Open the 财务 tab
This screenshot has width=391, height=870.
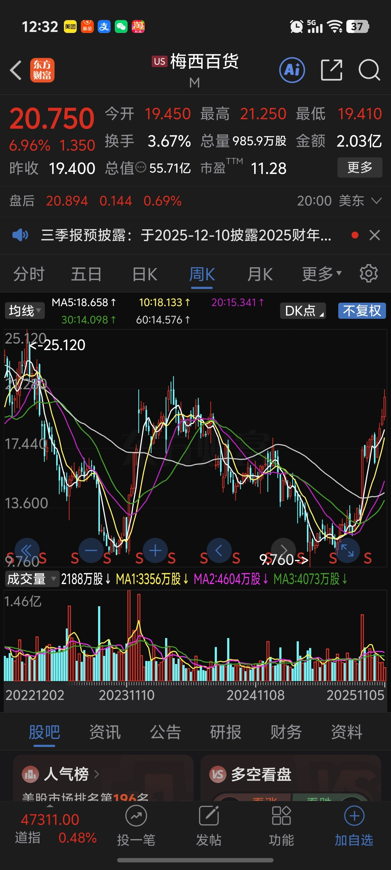point(286,732)
